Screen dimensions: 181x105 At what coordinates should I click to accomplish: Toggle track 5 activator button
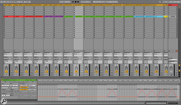pyautogui.click(x=46, y=72)
